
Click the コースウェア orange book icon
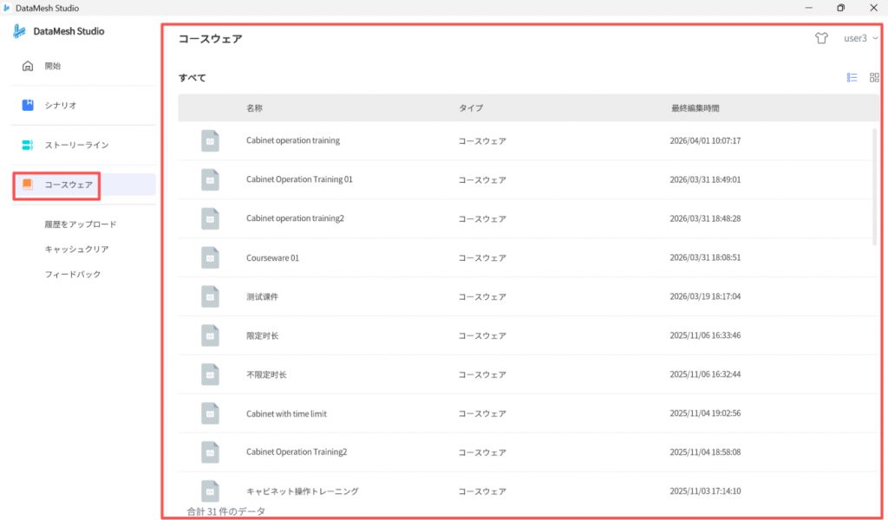(x=28, y=185)
